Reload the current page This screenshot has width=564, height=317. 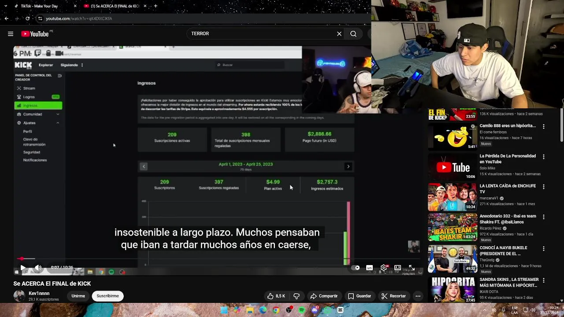pos(27,18)
